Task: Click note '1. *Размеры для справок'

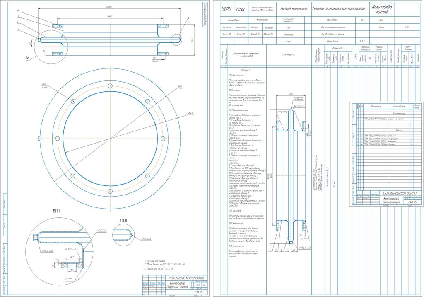Action: [x=155, y=260]
